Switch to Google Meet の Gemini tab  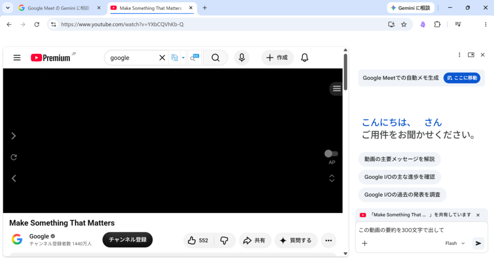(x=58, y=8)
